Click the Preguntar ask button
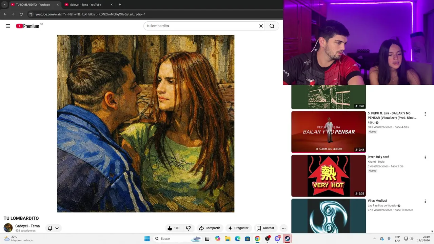 [x=238, y=228]
